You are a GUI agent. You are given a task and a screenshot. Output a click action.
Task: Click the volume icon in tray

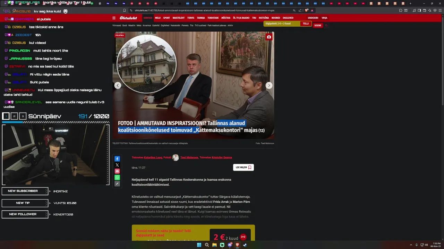[426, 245]
